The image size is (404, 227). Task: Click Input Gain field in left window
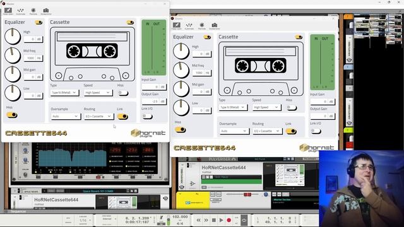[154, 87]
